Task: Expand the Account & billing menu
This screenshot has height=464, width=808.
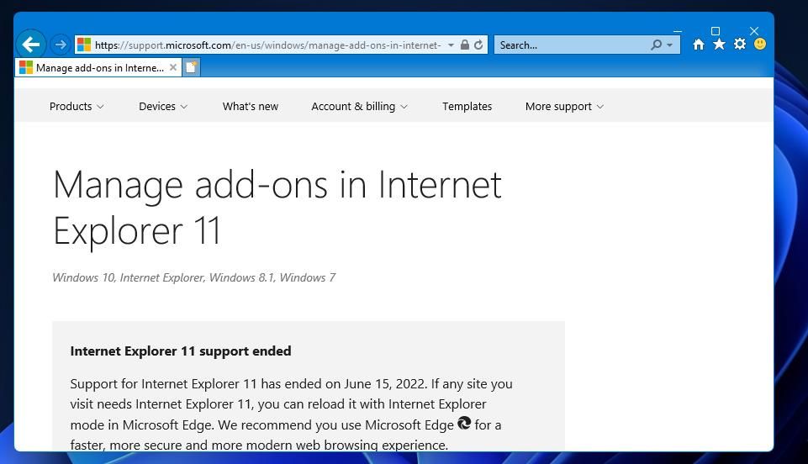Action: pyautogui.click(x=359, y=106)
